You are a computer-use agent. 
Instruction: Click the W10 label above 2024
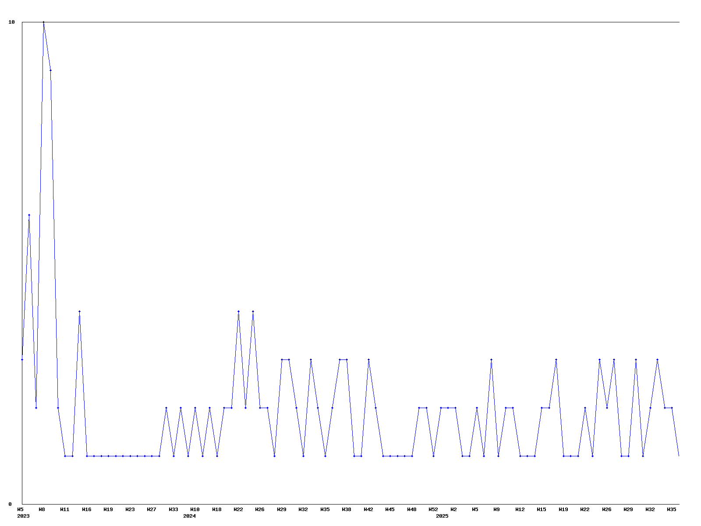195,509
